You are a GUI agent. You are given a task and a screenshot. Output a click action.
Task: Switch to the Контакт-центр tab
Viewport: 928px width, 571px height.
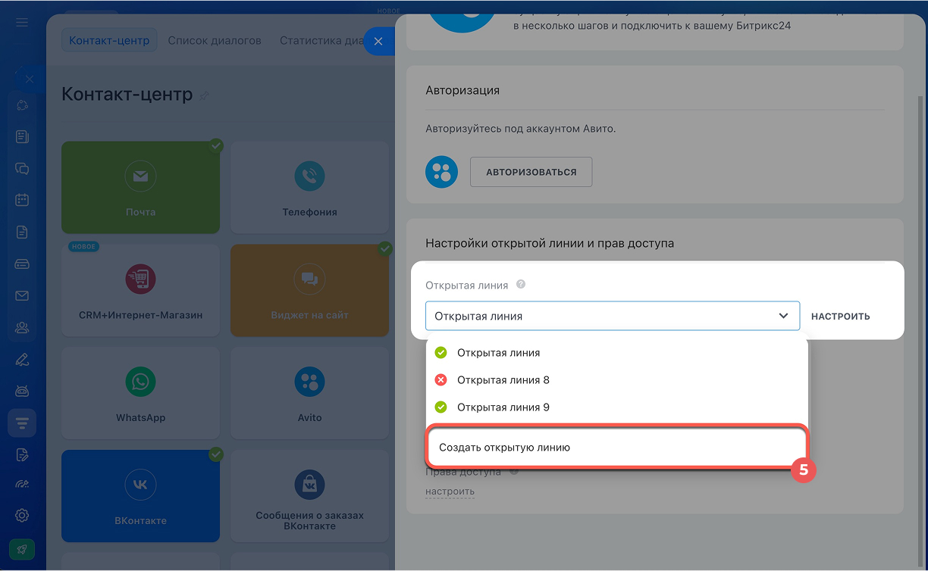[x=109, y=40]
